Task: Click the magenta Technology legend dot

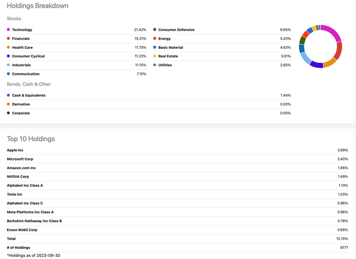Action: click(x=8, y=30)
